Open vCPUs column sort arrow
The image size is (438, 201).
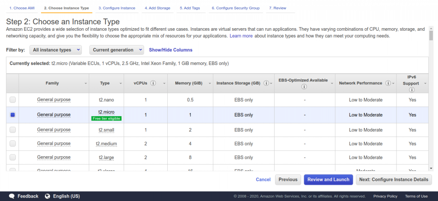165,84
